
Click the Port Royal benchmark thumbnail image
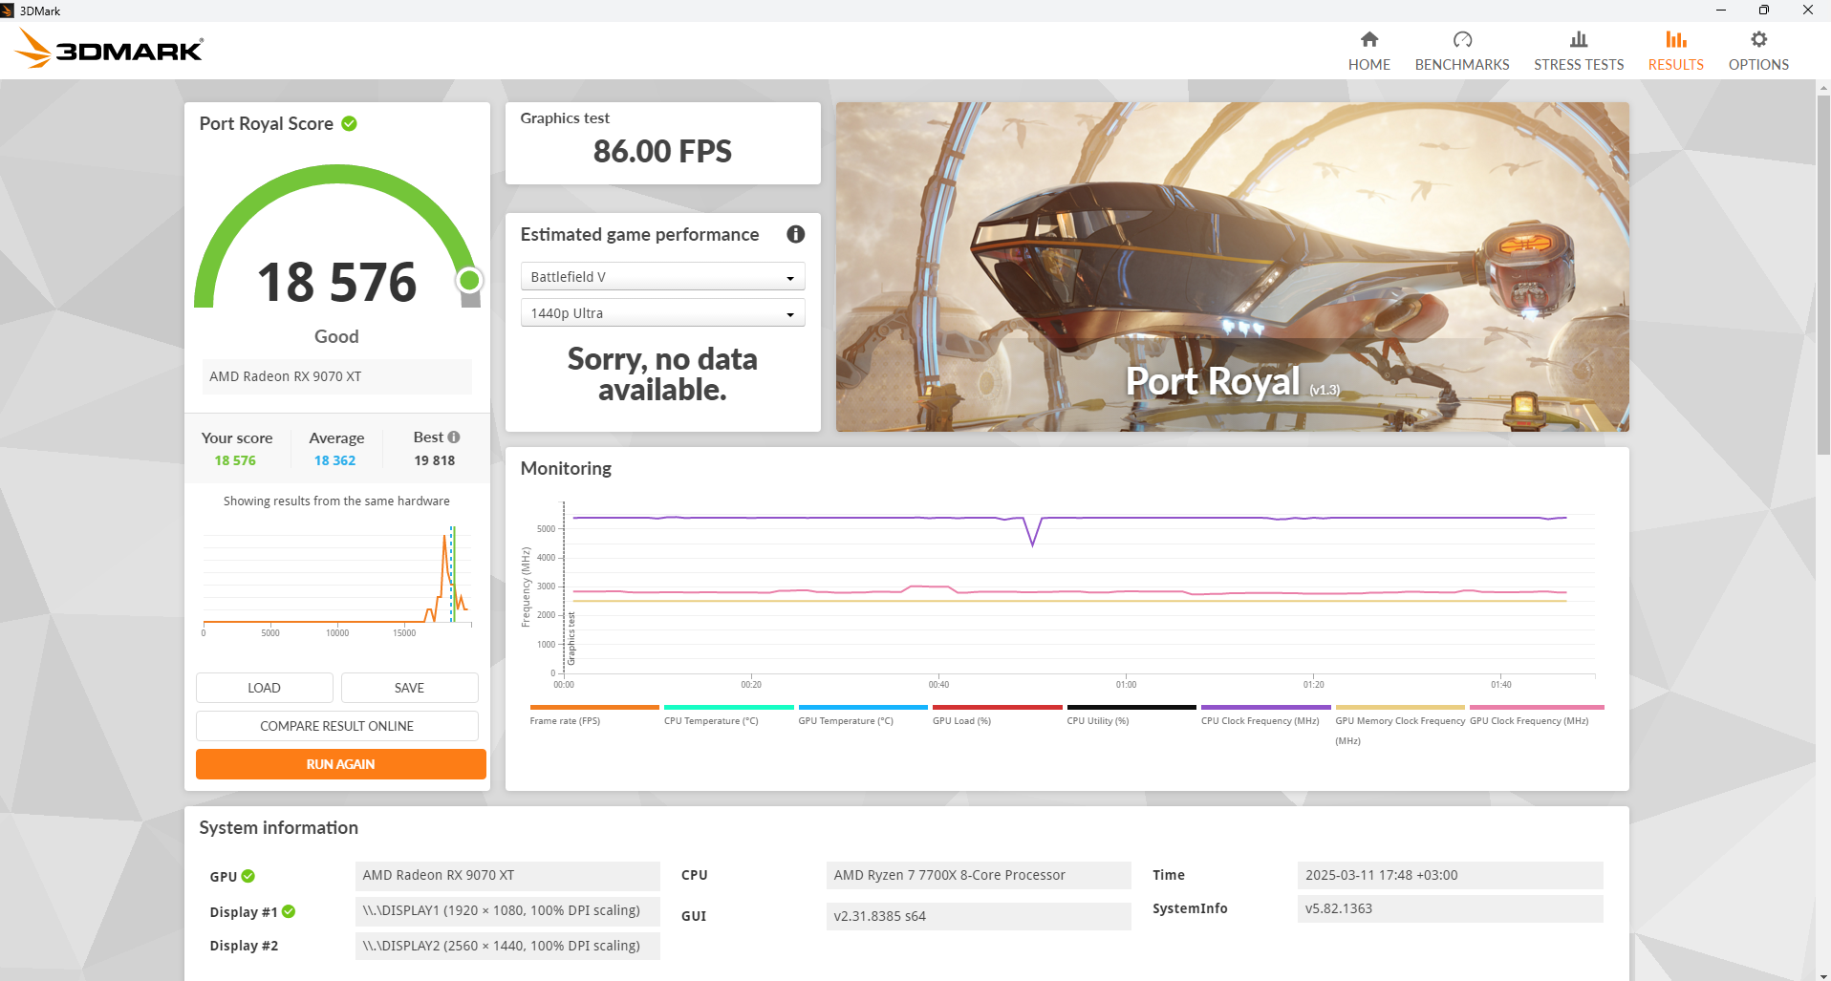click(x=1233, y=267)
